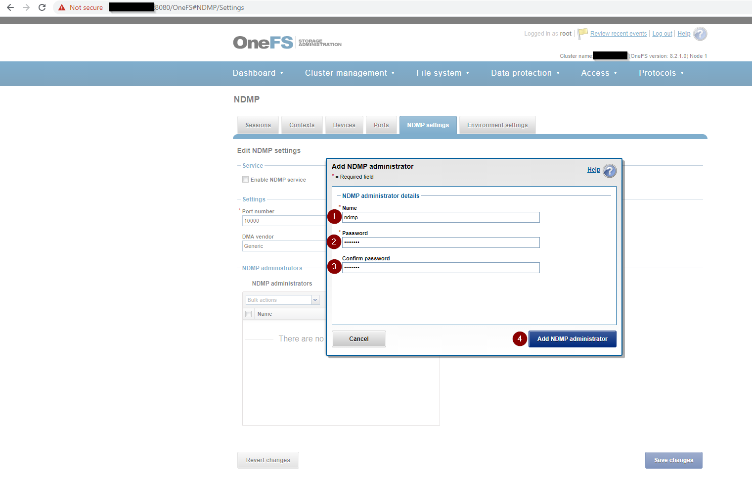The width and height of the screenshot is (752, 483).
Task: Enable the NDMP service checkbox
Action: (245, 179)
